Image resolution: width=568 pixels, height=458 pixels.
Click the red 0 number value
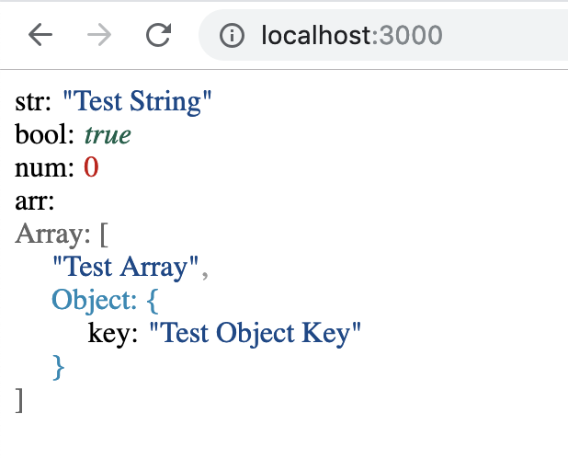coord(91,168)
